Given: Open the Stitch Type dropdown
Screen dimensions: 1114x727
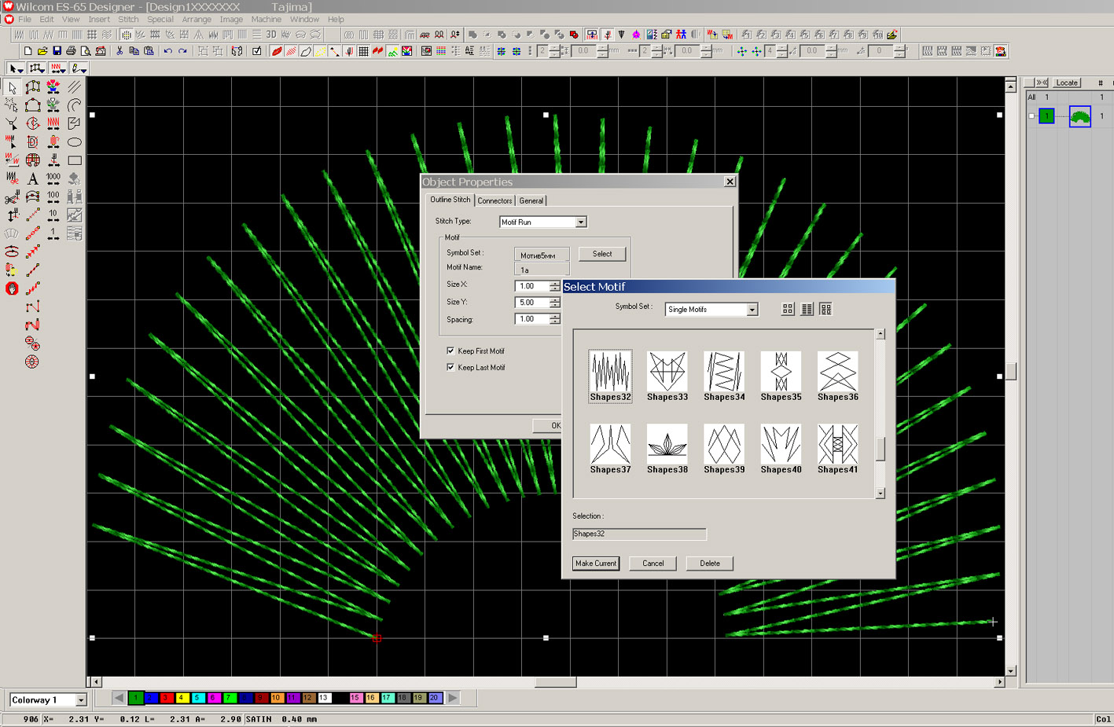Looking at the screenshot, I should click(x=580, y=222).
